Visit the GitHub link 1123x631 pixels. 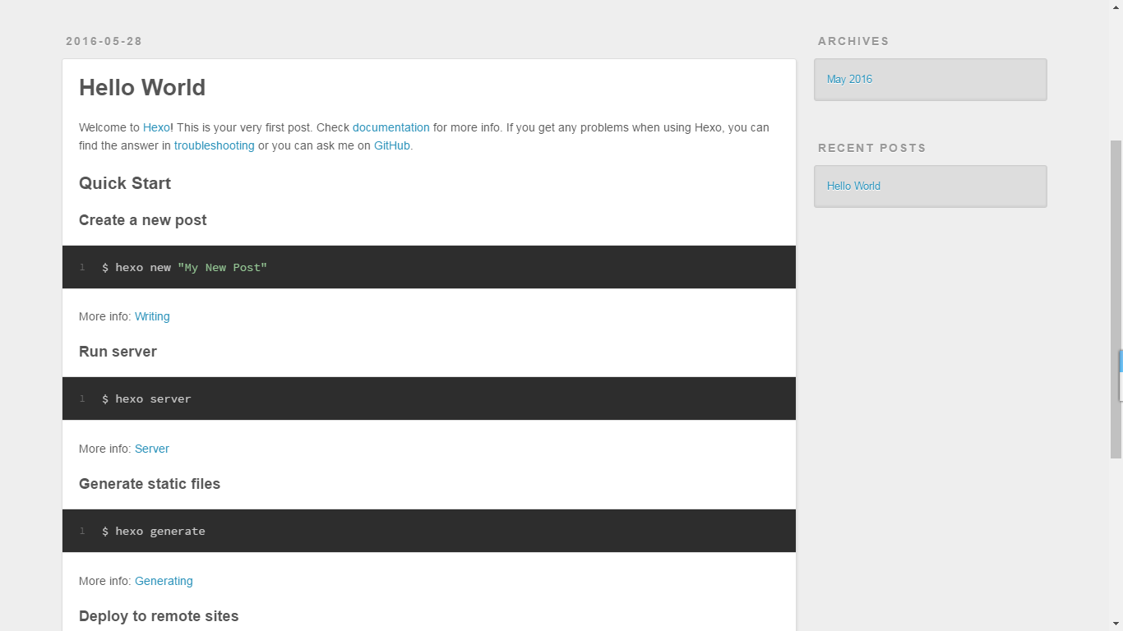click(391, 145)
